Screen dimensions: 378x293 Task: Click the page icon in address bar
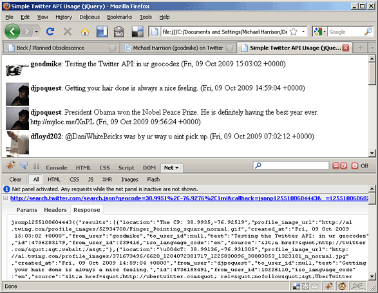(x=155, y=32)
